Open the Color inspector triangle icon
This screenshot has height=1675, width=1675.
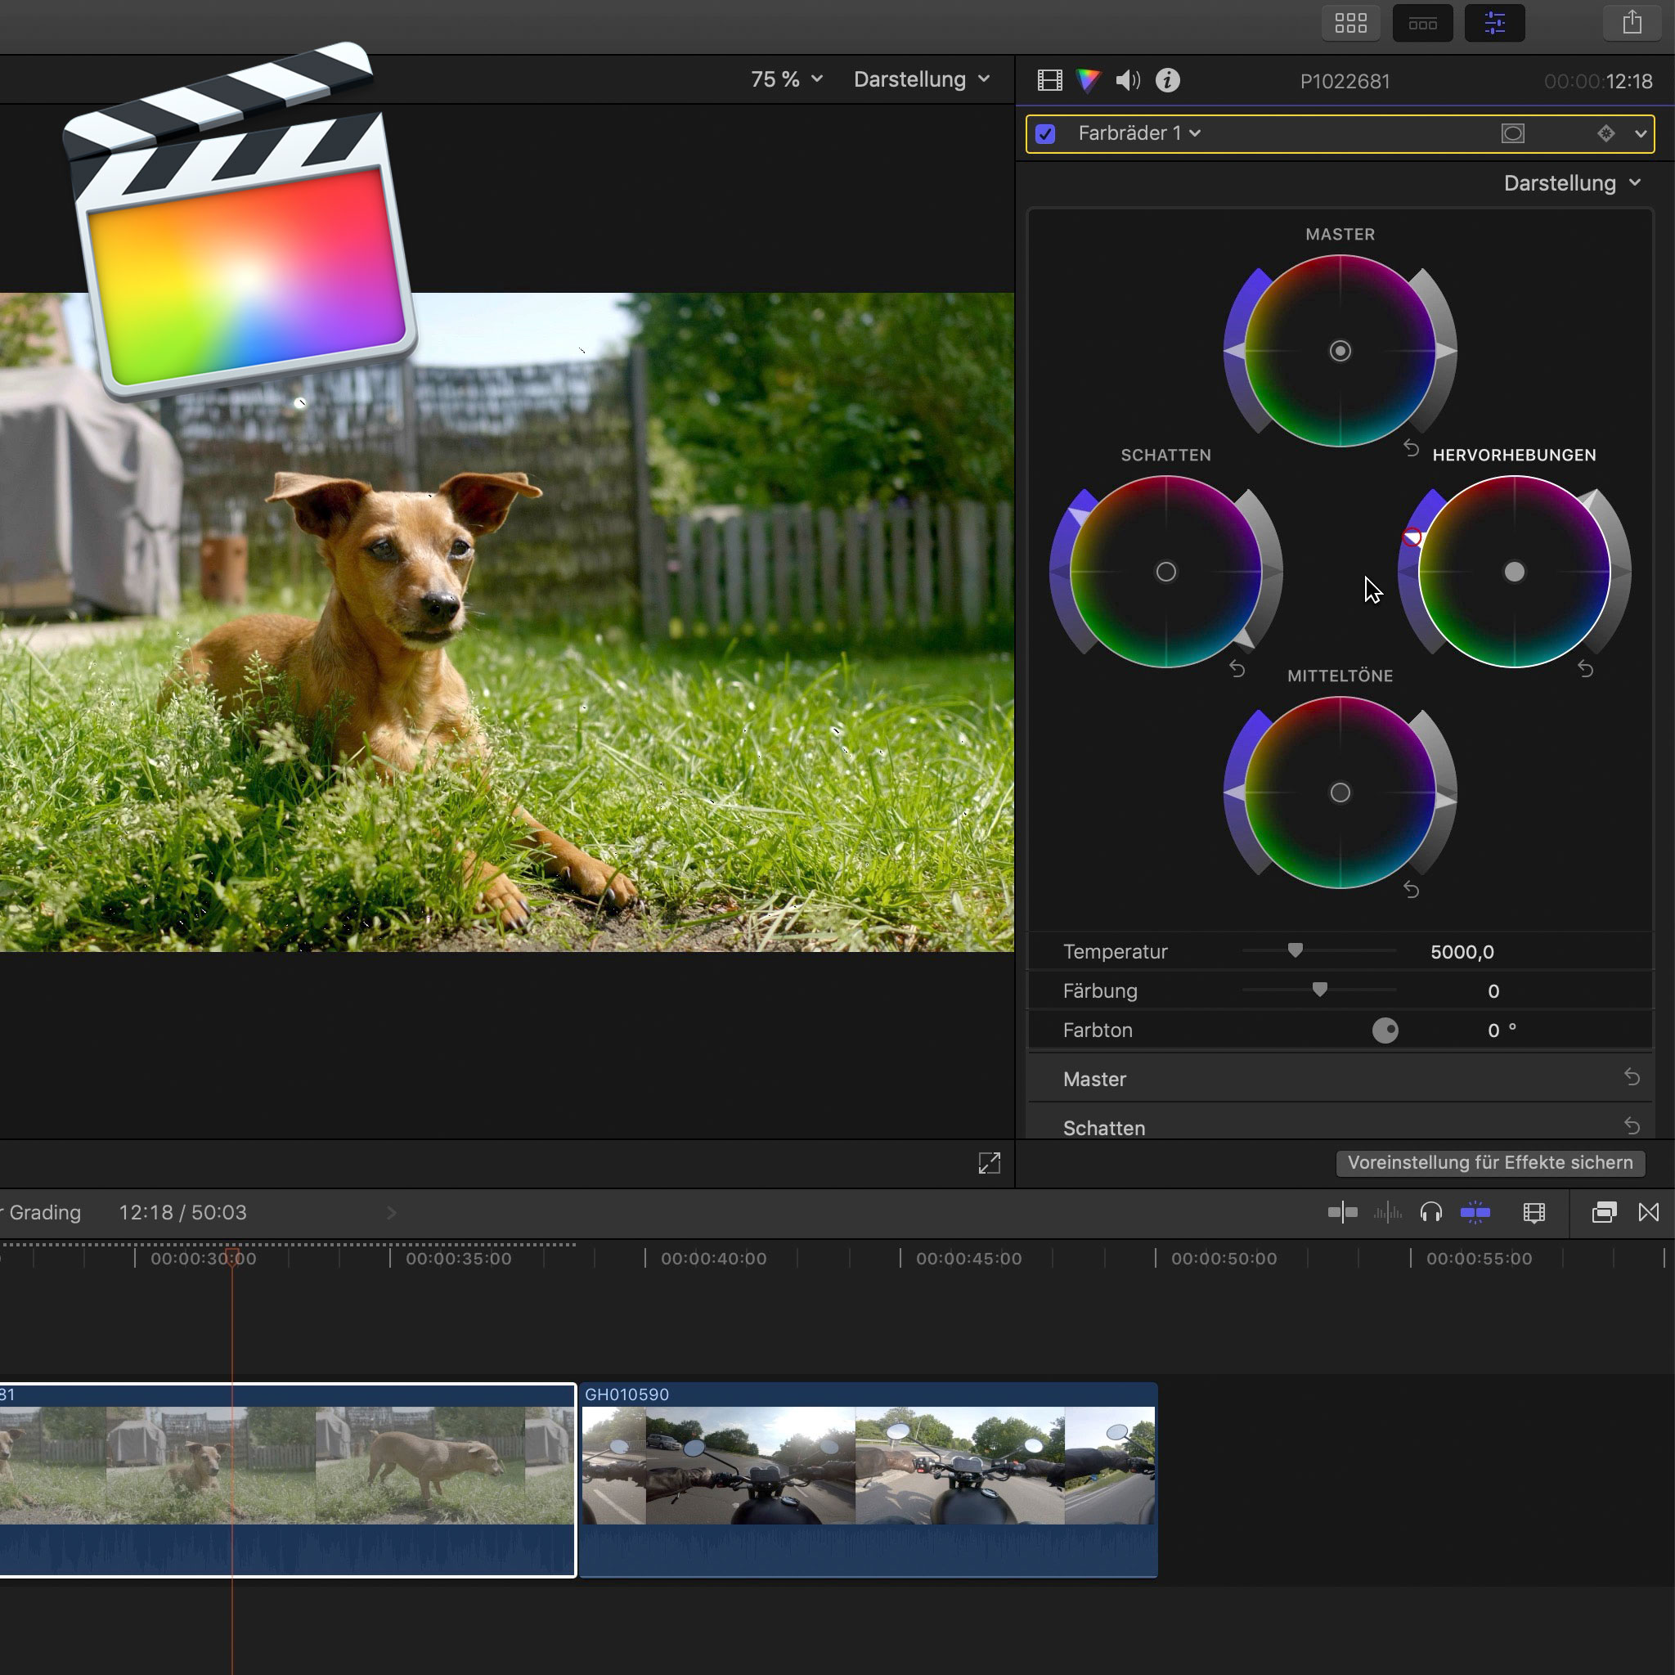tap(1089, 80)
